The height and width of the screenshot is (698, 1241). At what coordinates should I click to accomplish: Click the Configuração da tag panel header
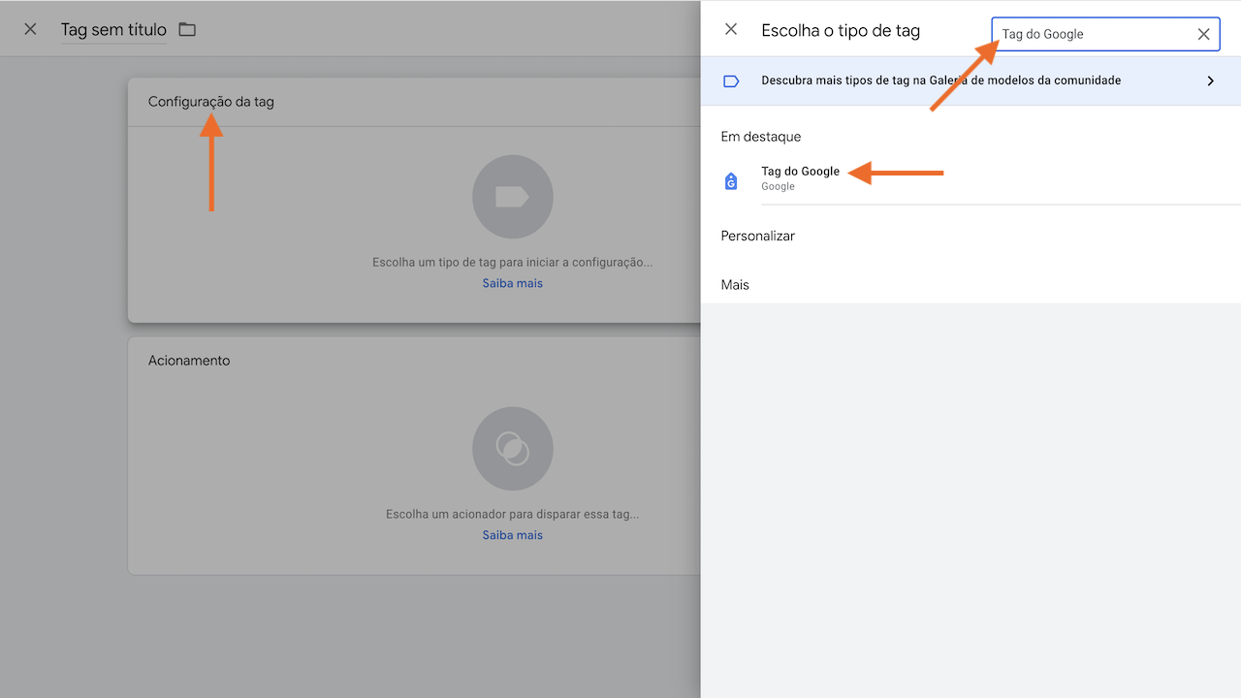click(210, 101)
